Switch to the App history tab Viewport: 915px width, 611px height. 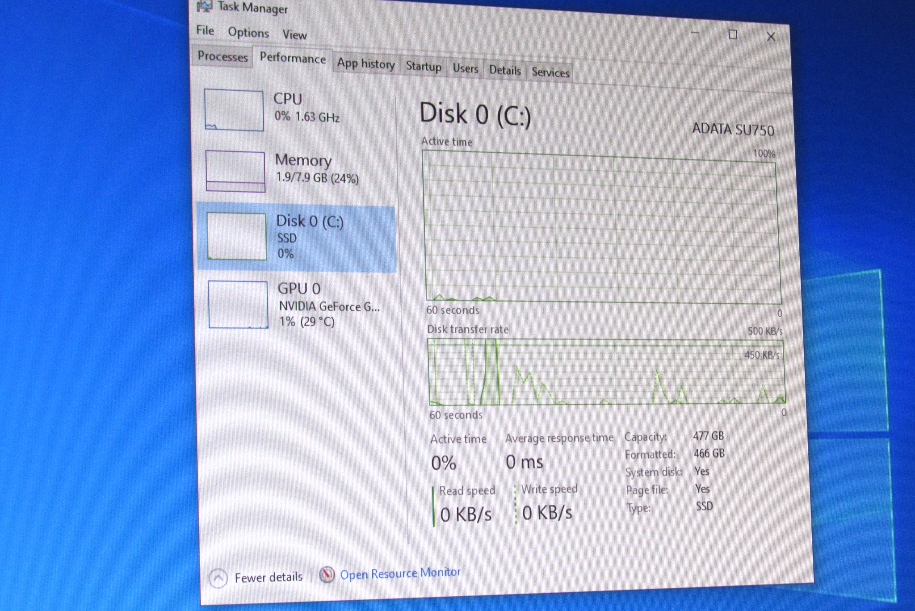tap(366, 64)
